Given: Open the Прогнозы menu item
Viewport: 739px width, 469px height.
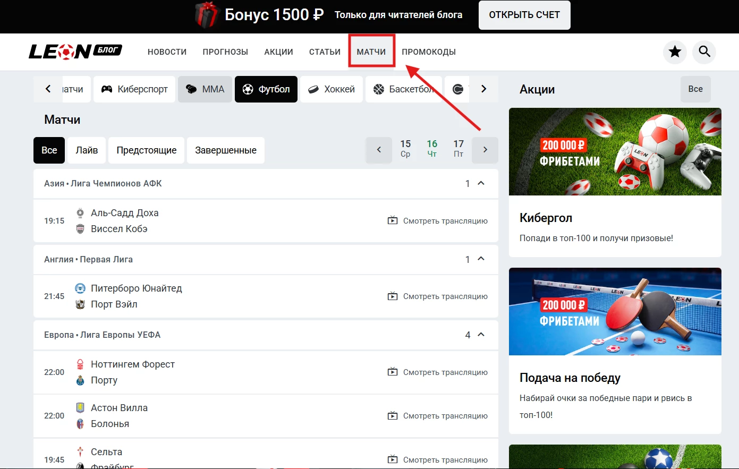Looking at the screenshot, I should pos(225,52).
